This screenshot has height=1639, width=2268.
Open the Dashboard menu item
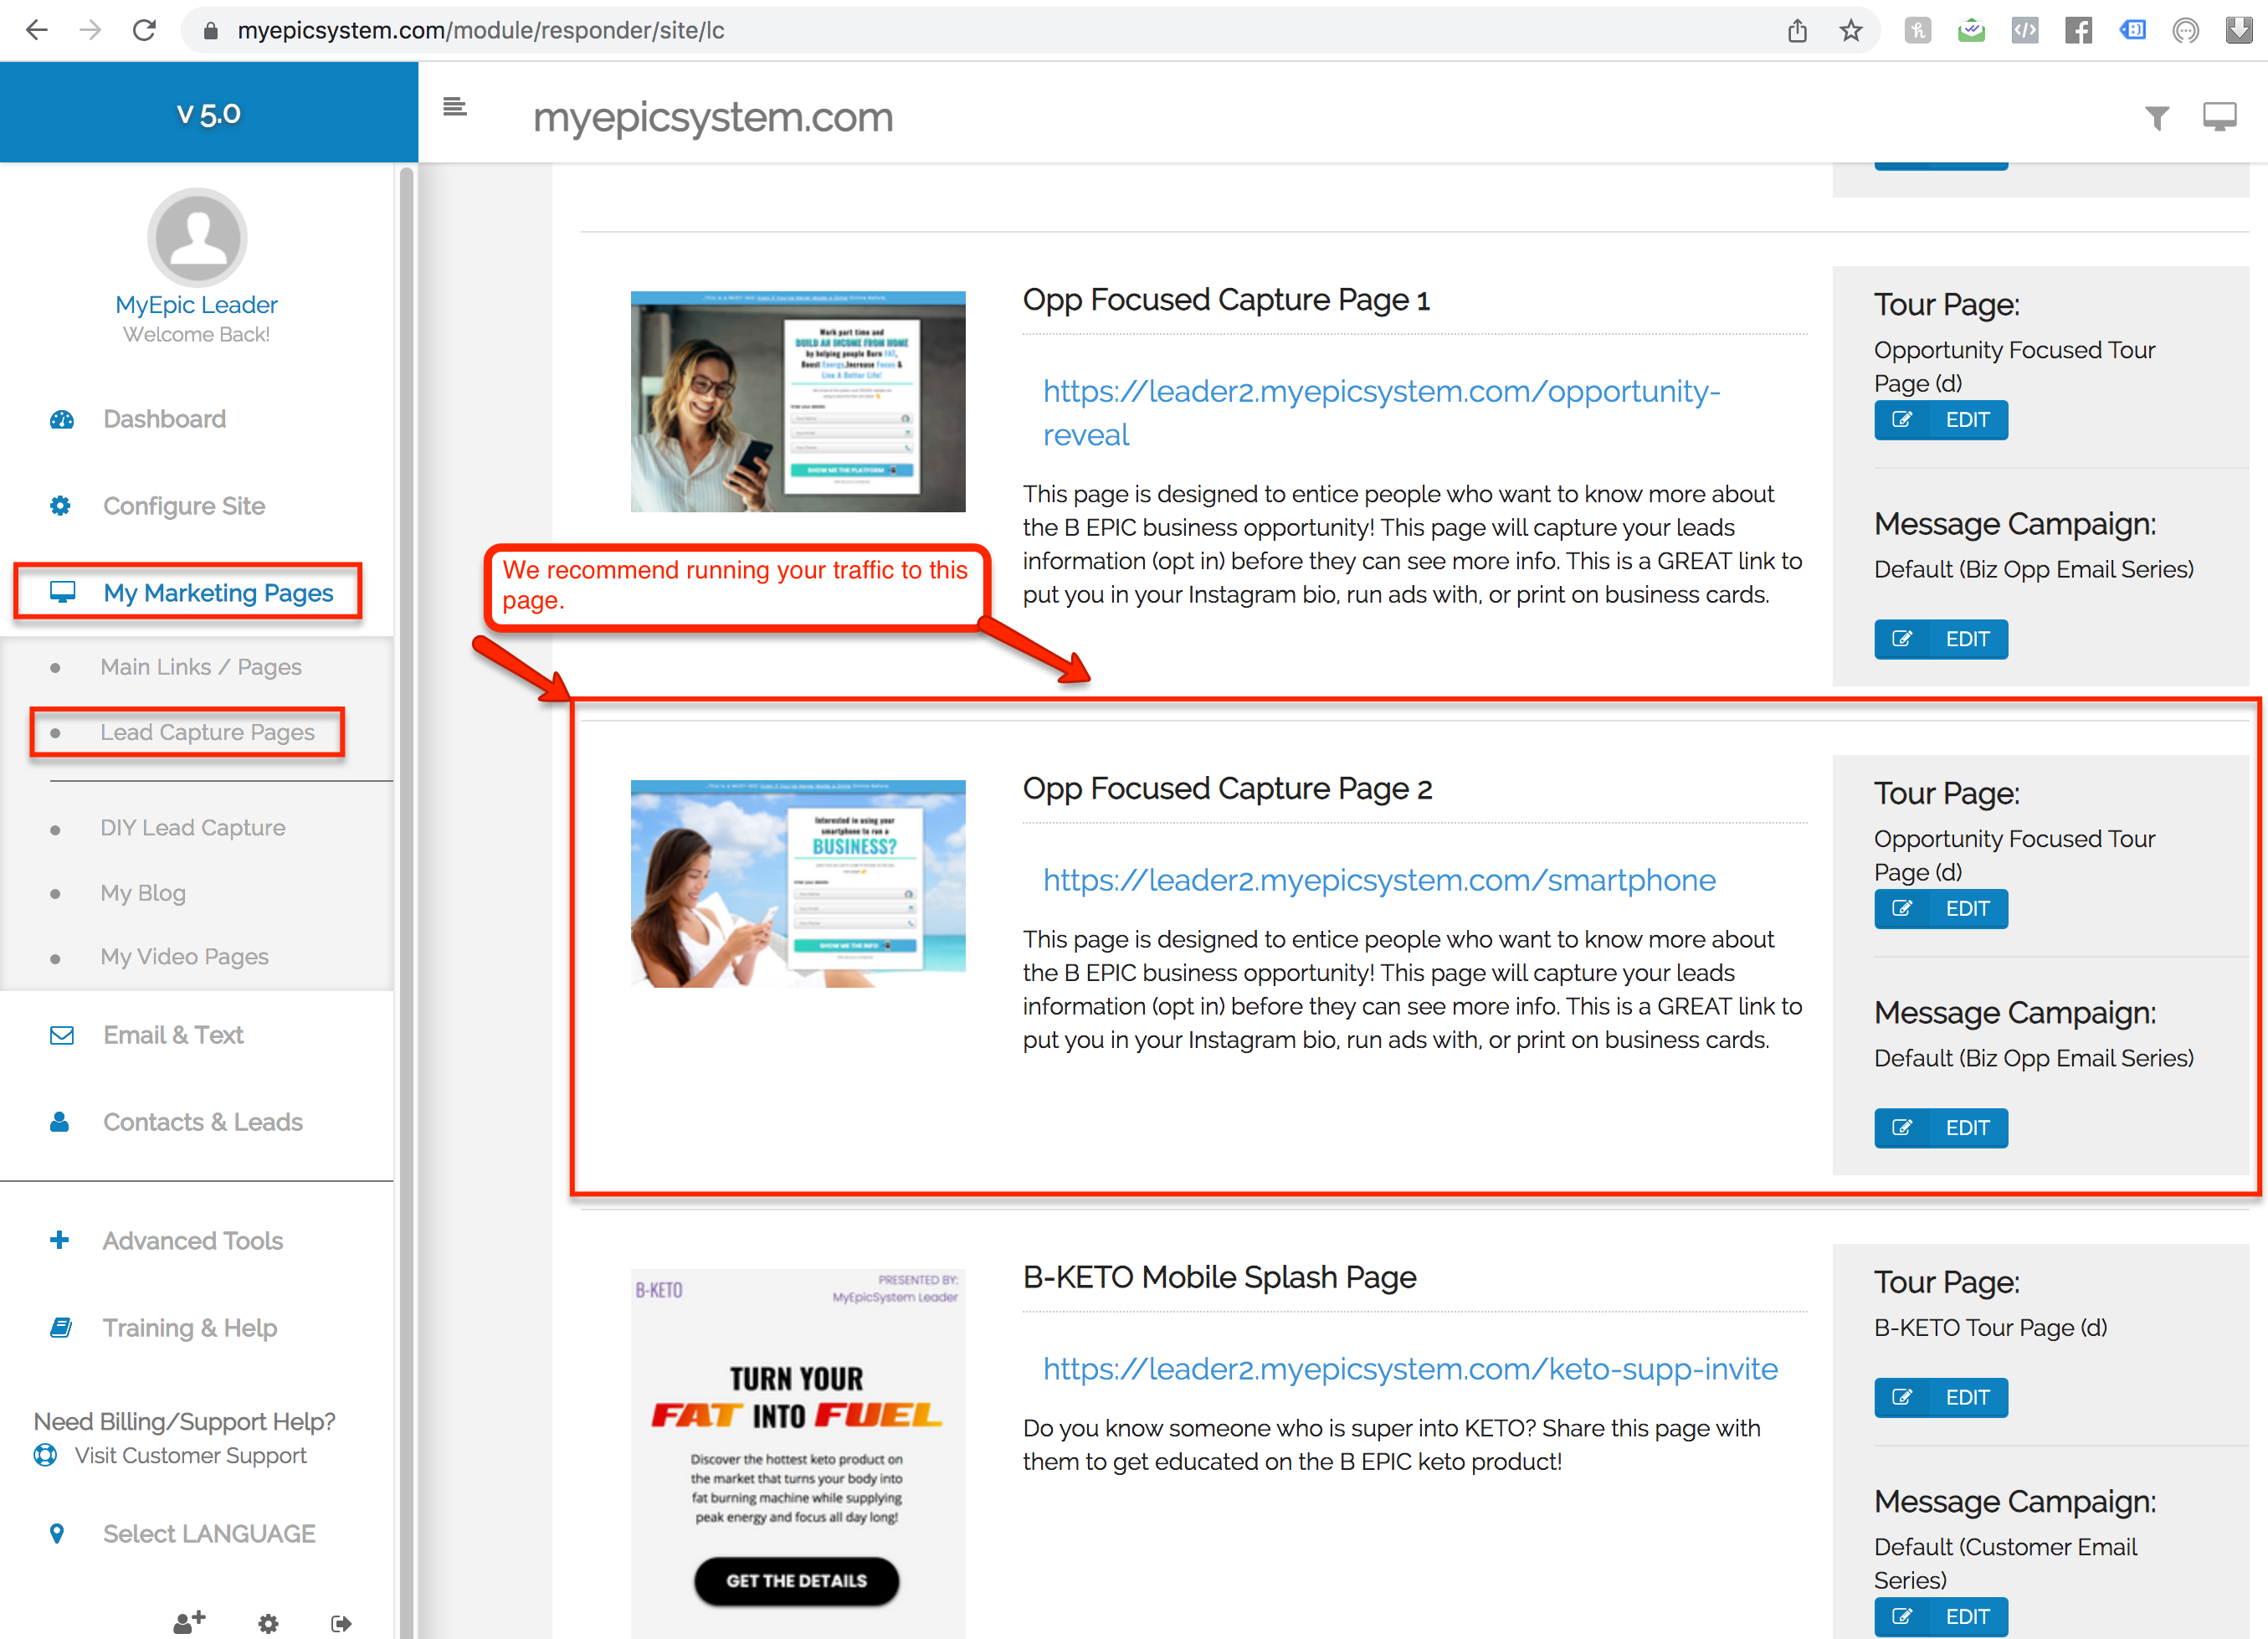tap(164, 418)
